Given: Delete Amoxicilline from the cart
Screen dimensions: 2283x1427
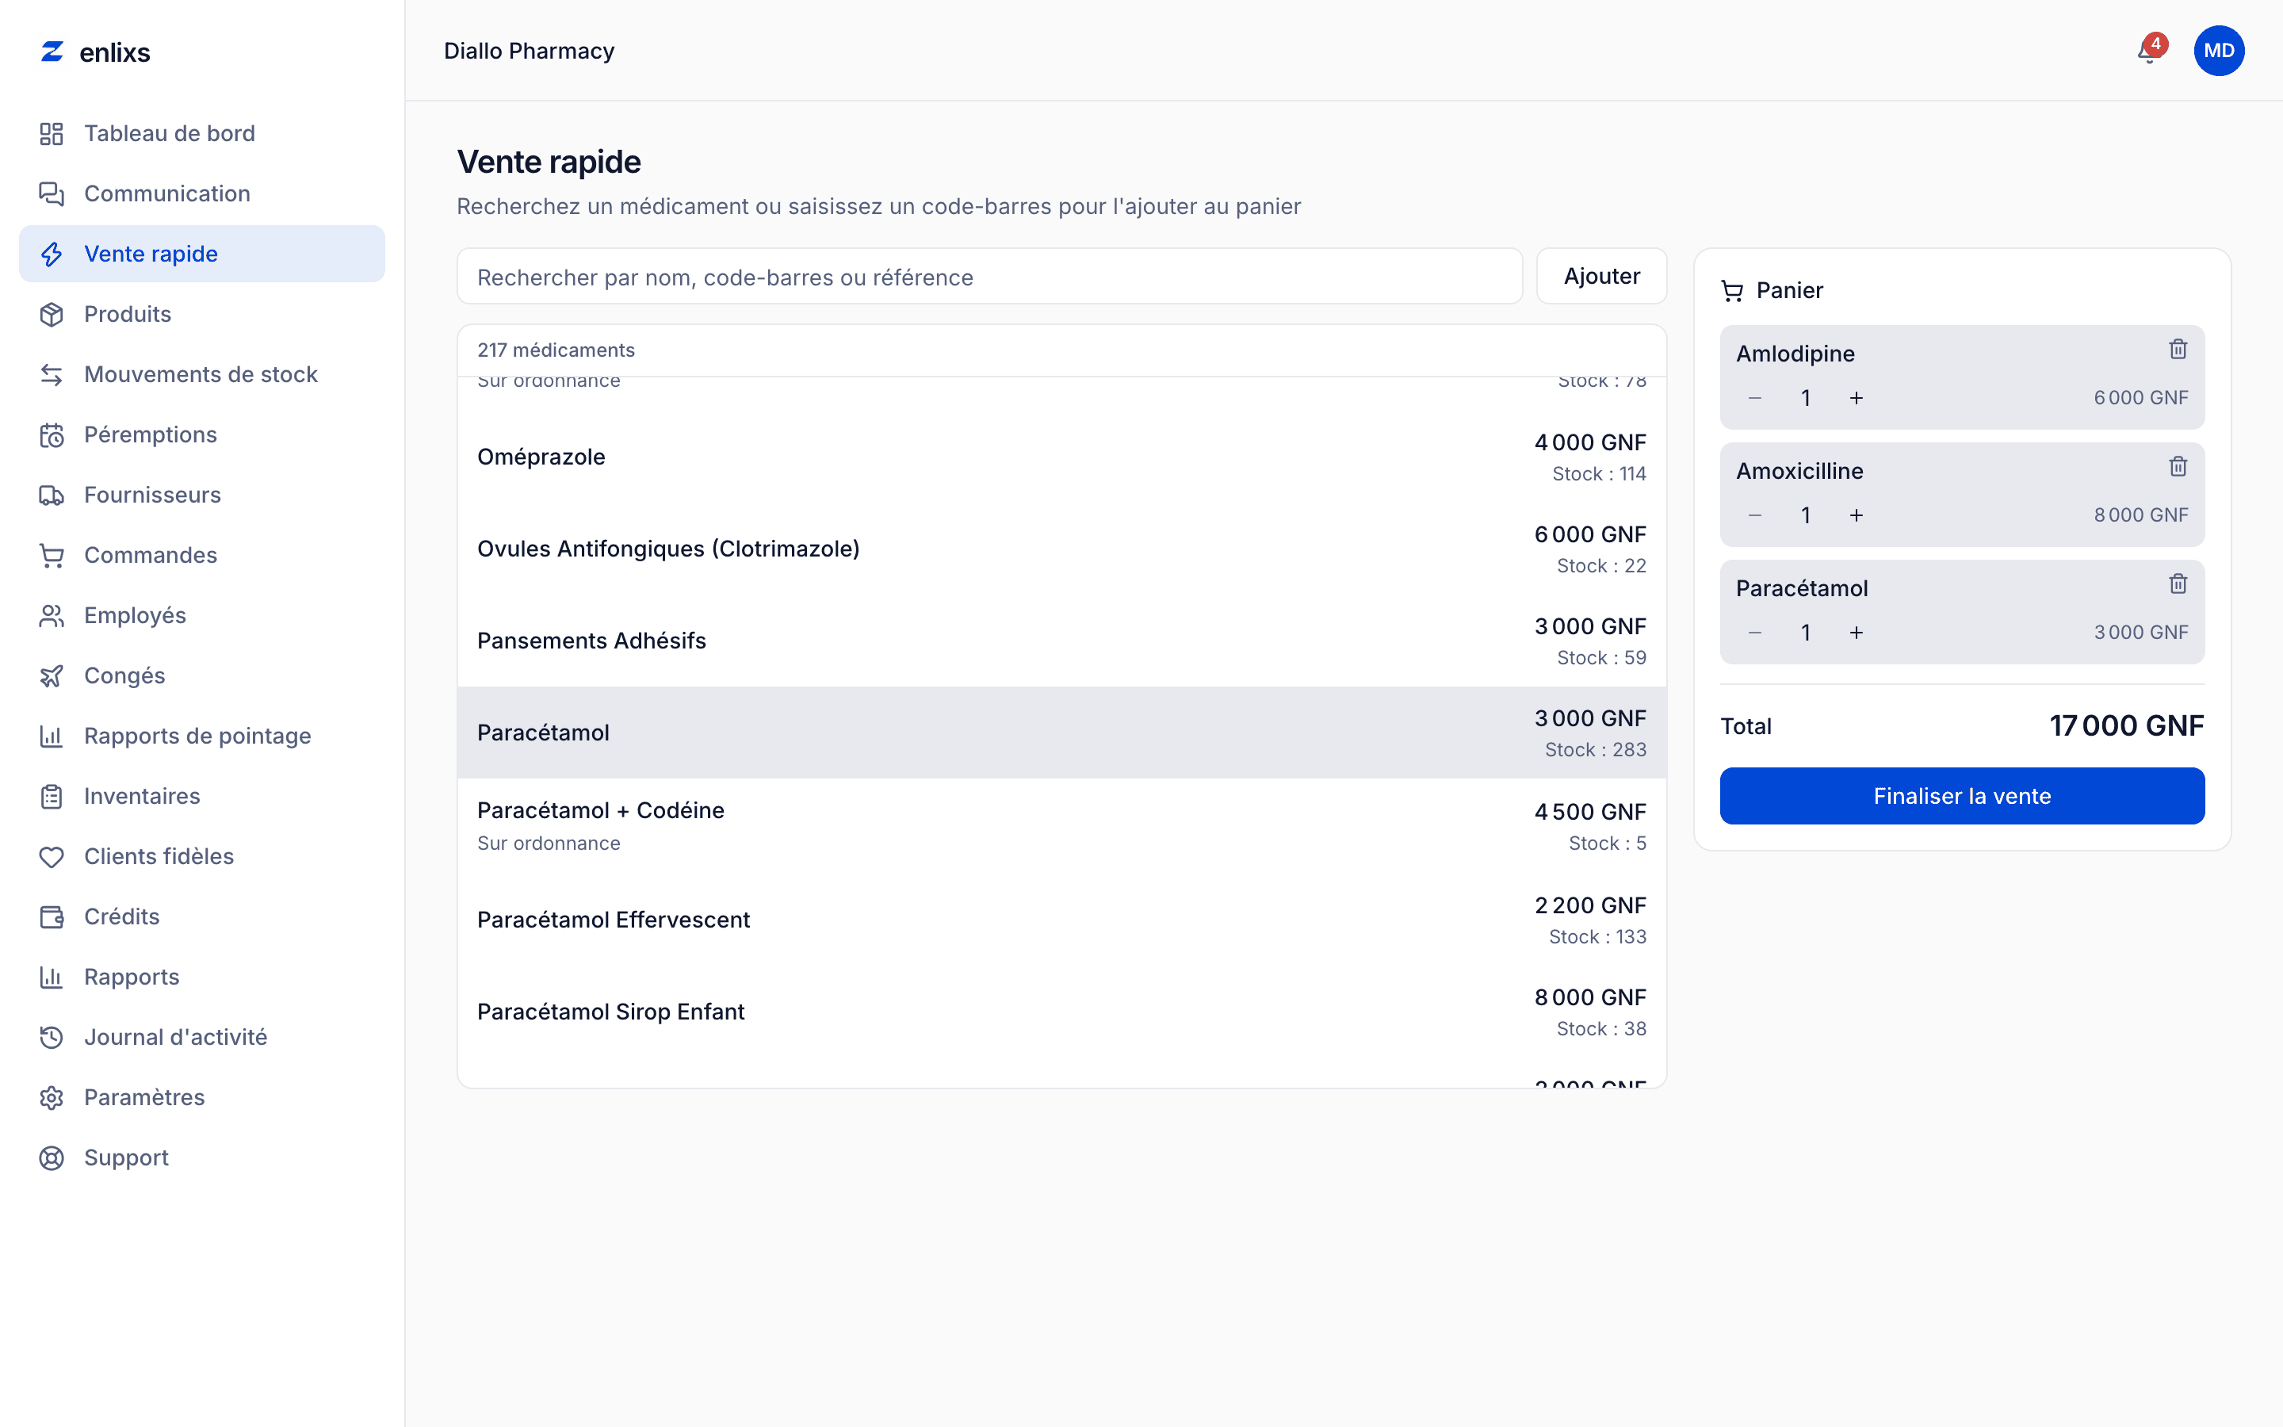Looking at the screenshot, I should (2178, 466).
